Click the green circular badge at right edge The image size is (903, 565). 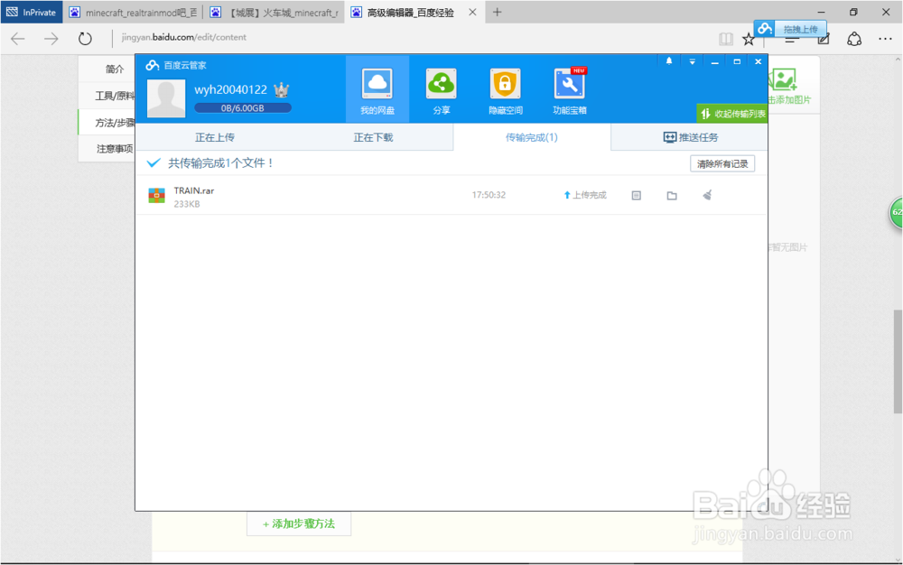(x=896, y=212)
